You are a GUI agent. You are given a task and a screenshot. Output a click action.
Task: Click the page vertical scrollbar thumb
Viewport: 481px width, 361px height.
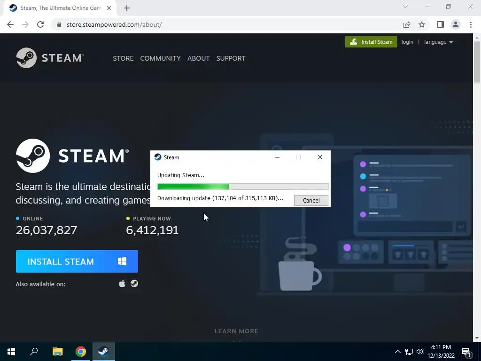pyautogui.click(x=477, y=62)
